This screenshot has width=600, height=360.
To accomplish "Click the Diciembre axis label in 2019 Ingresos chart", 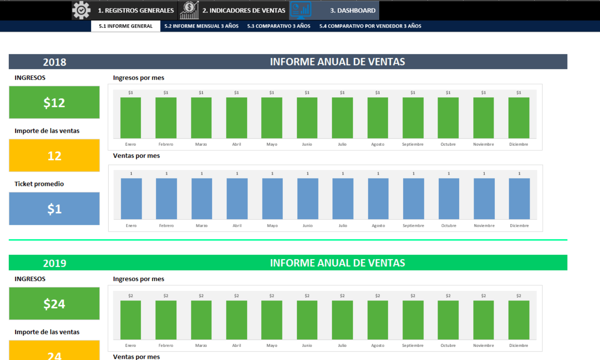I will pos(519,346).
